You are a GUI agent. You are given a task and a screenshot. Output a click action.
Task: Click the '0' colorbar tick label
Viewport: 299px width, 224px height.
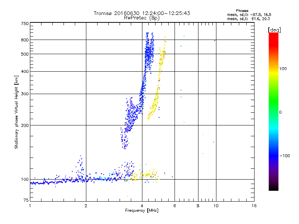click(280, 112)
